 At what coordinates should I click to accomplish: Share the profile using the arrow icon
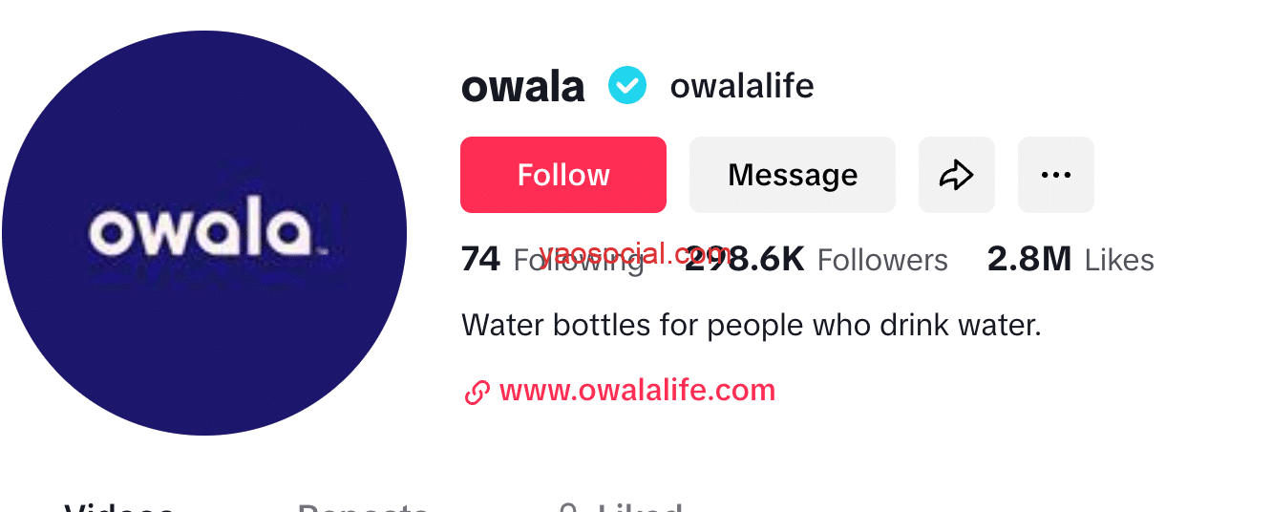[957, 175]
